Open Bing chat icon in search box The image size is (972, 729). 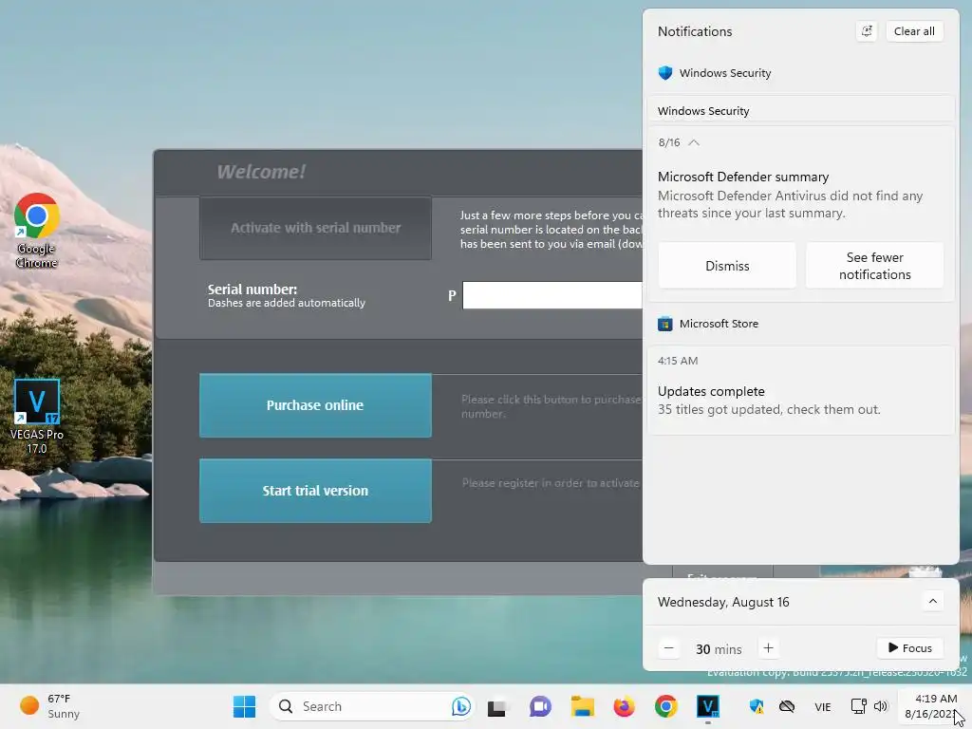pos(460,706)
